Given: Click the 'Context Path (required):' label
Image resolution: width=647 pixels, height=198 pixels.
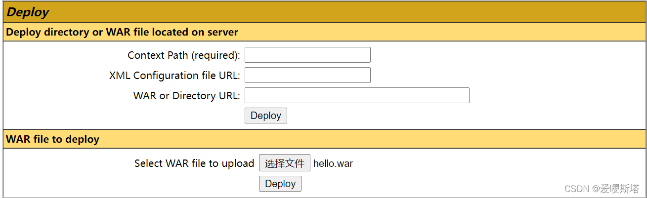Looking at the screenshot, I should pos(184,55).
